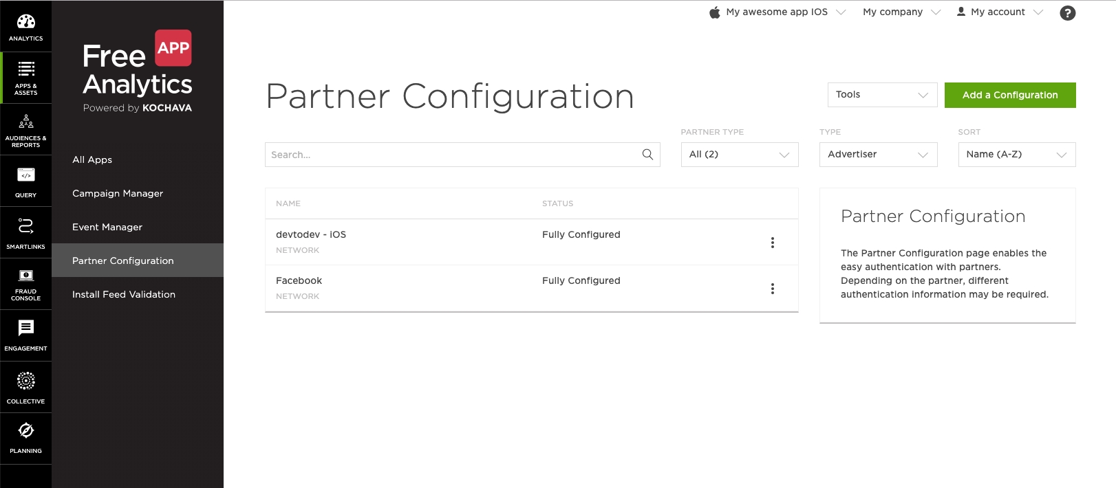Click the STATUS column header
This screenshot has width=1116, height=488.
pos(557,203)
